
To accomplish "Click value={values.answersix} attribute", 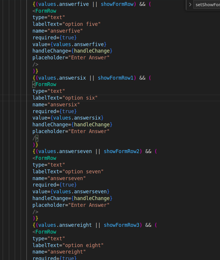I will click(x=68, y=118).
